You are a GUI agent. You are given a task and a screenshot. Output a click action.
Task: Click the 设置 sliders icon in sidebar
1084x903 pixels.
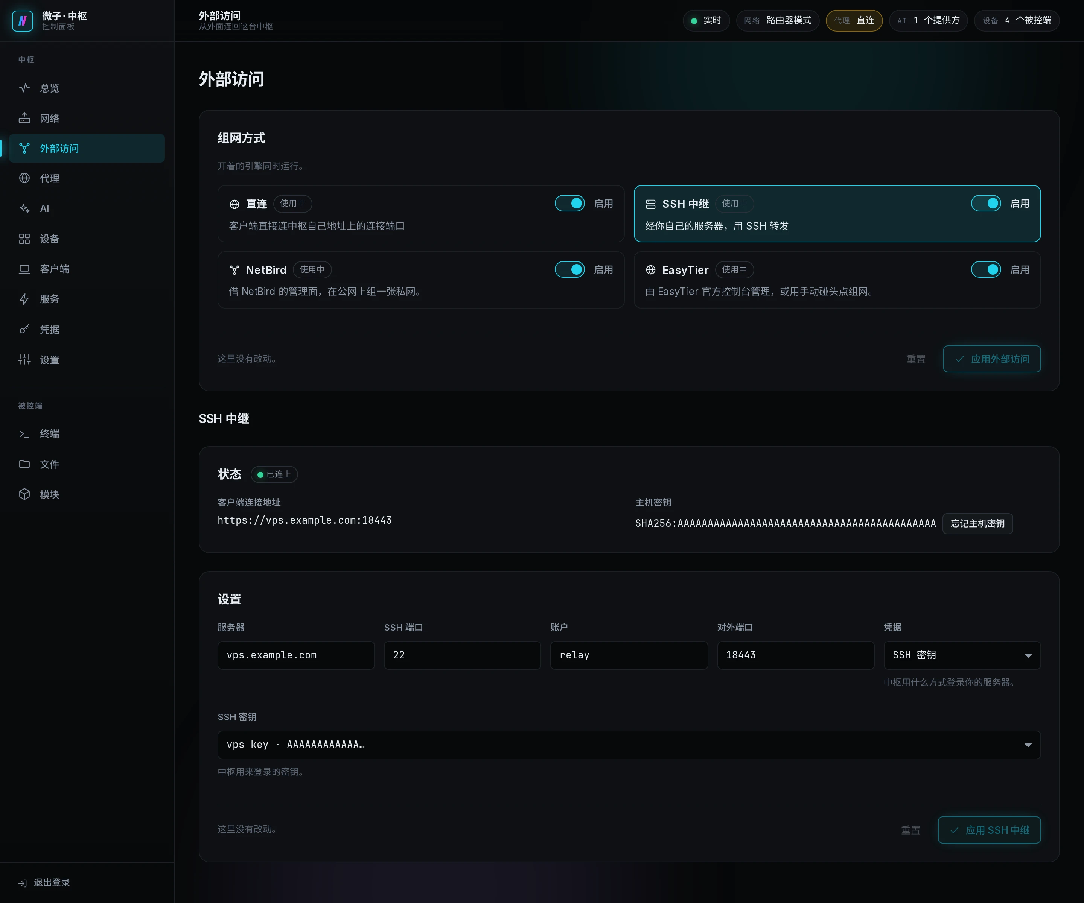(24, 360)
